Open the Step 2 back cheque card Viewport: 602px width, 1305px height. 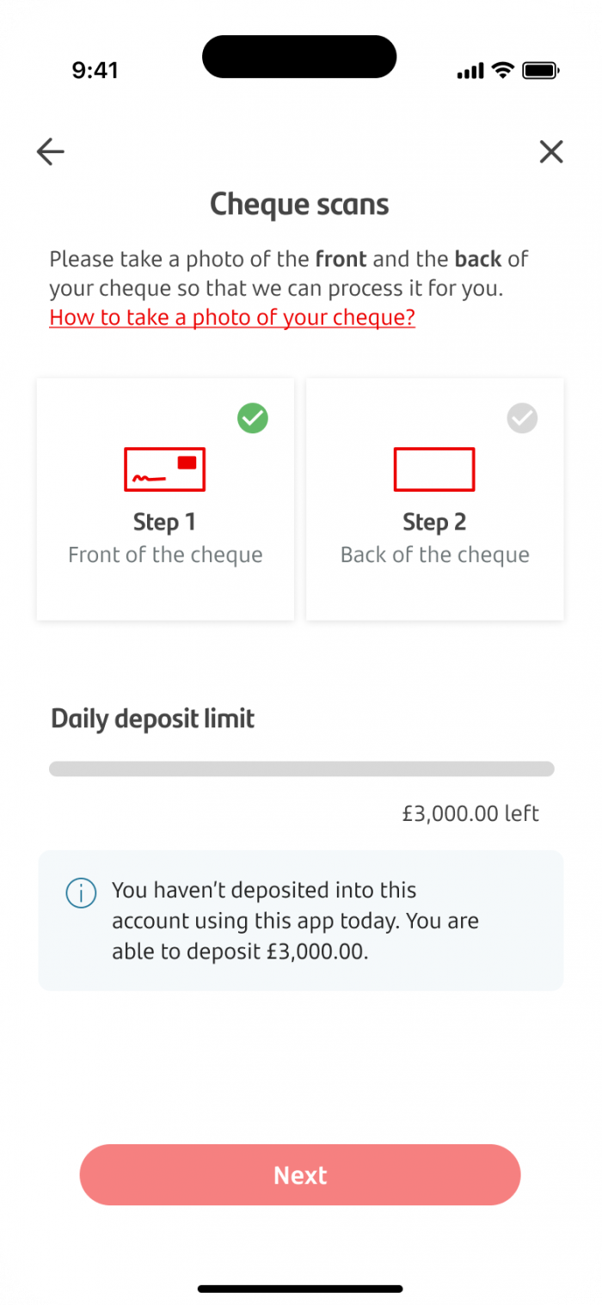point(434,499)
